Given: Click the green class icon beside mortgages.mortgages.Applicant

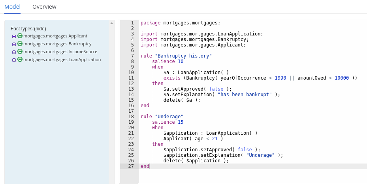Looking at the screenshot, I should (x=20, y=36).
